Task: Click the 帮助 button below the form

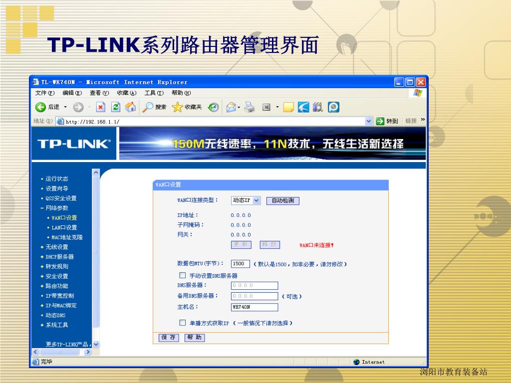Action: click(x=195, y=338)
